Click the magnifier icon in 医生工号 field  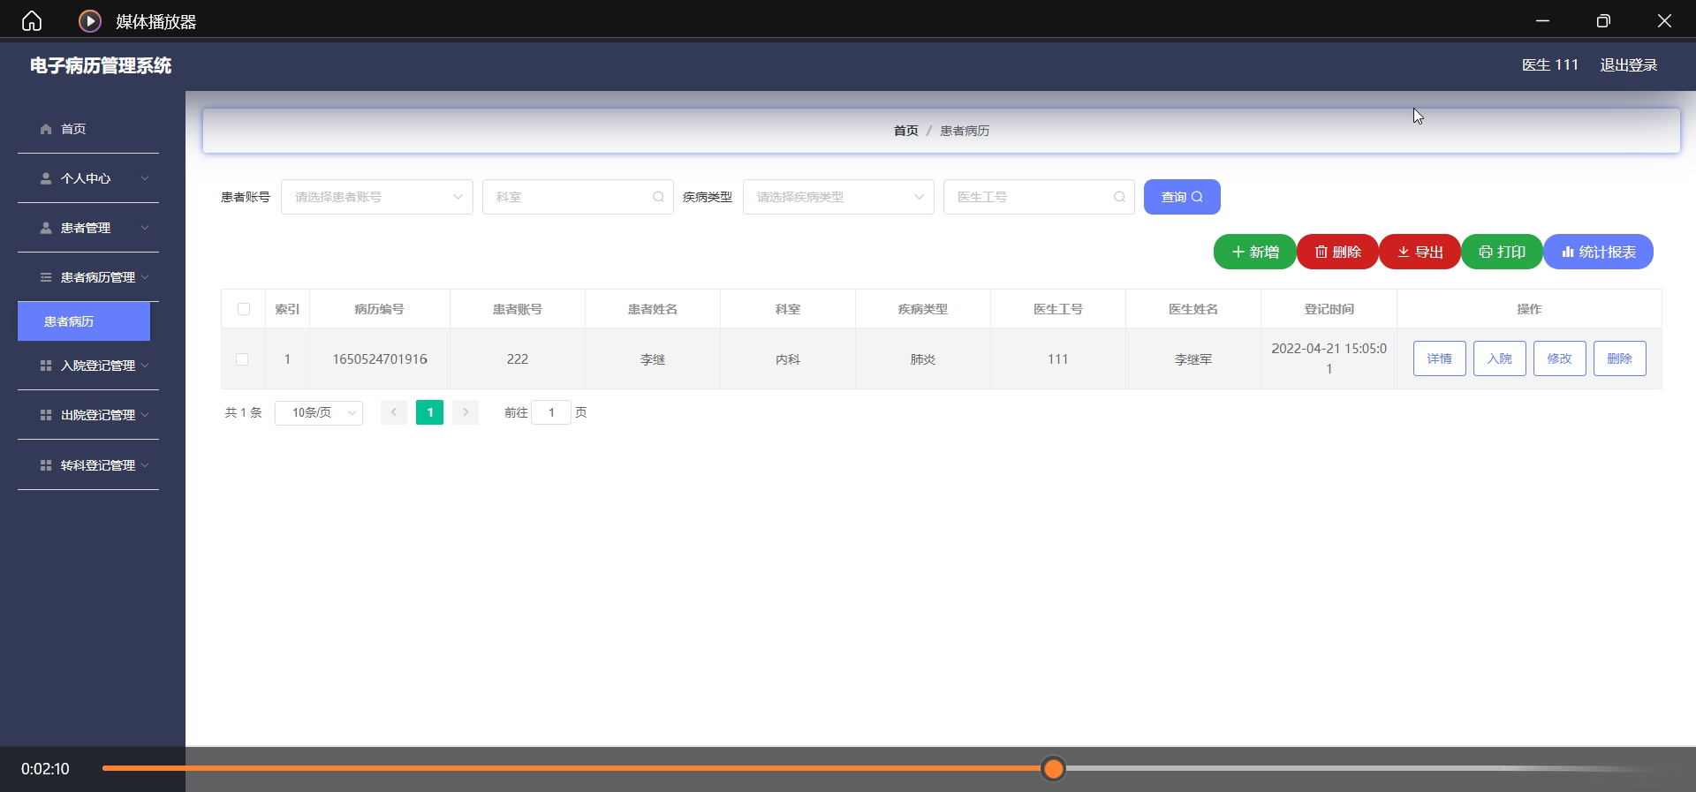(x=1119, y=197)
